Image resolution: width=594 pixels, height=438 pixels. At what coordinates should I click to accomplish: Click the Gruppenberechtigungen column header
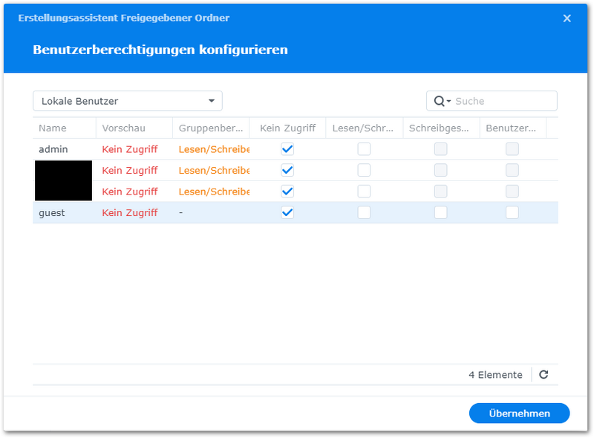210,128
